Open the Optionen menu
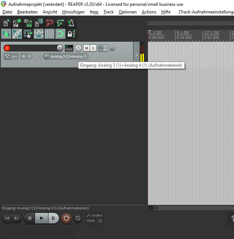This screenshot has width=234, height=239. pyautogui.click(x=128, y=12)
